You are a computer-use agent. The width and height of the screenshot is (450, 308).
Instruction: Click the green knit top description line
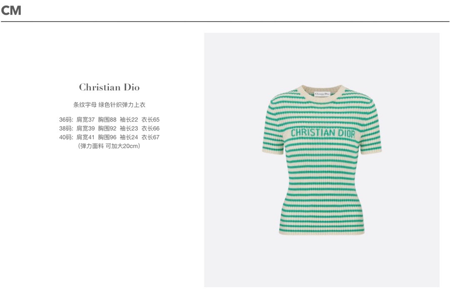tap(109, 104)
